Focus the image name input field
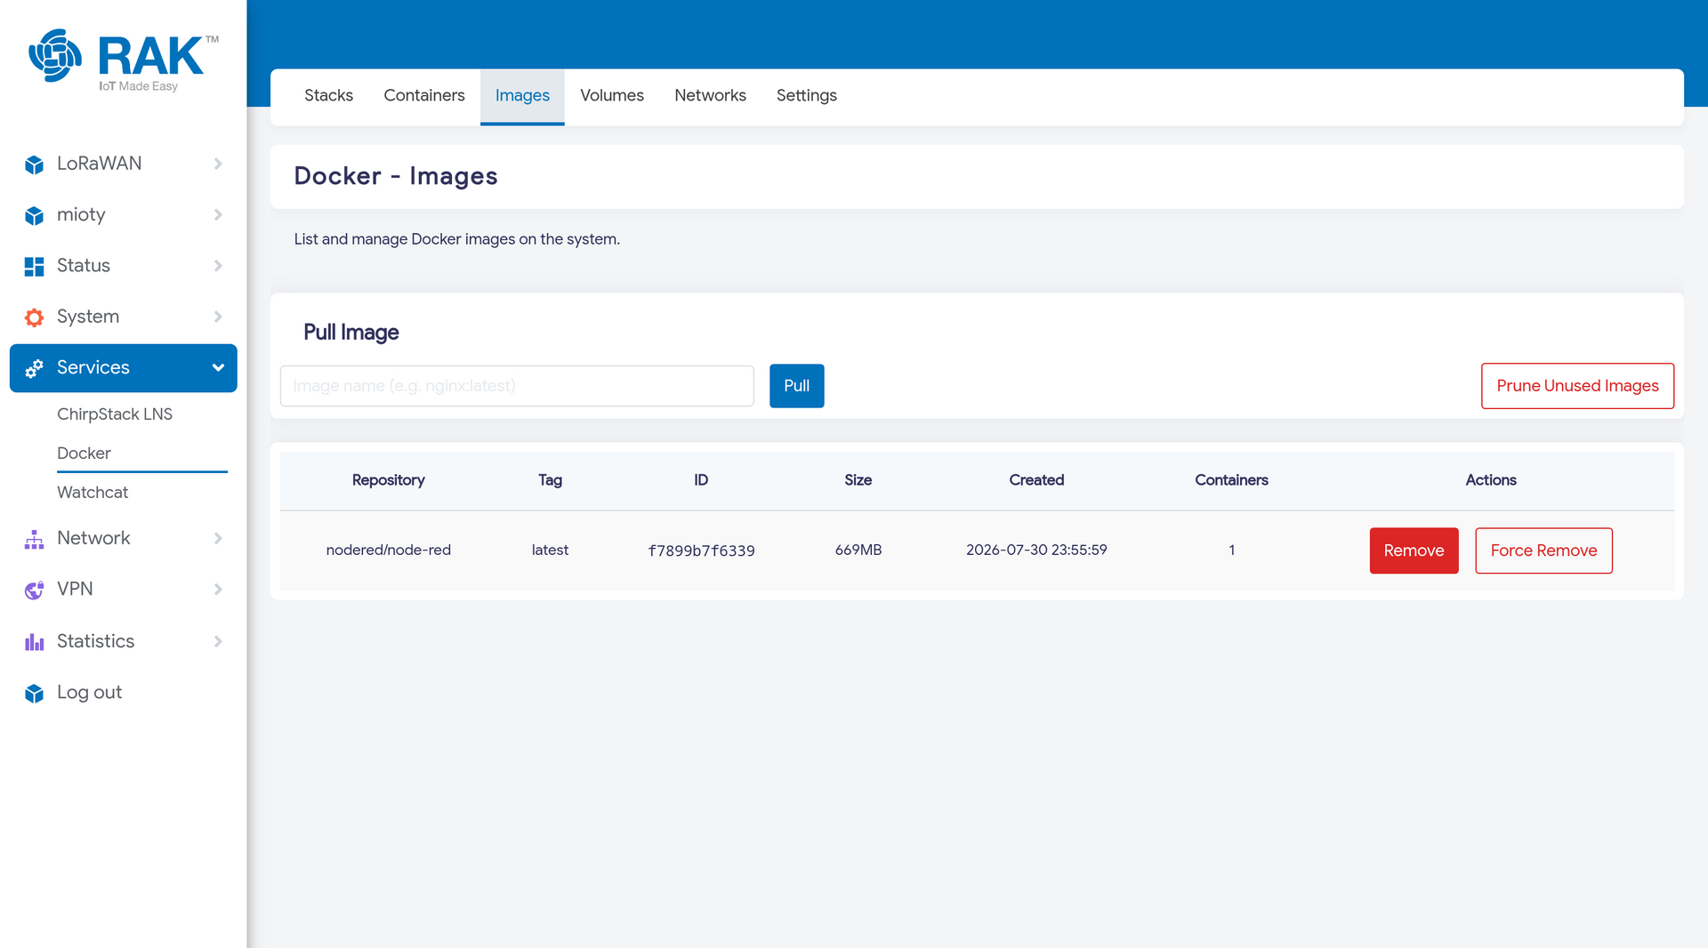 pos(517,386)
